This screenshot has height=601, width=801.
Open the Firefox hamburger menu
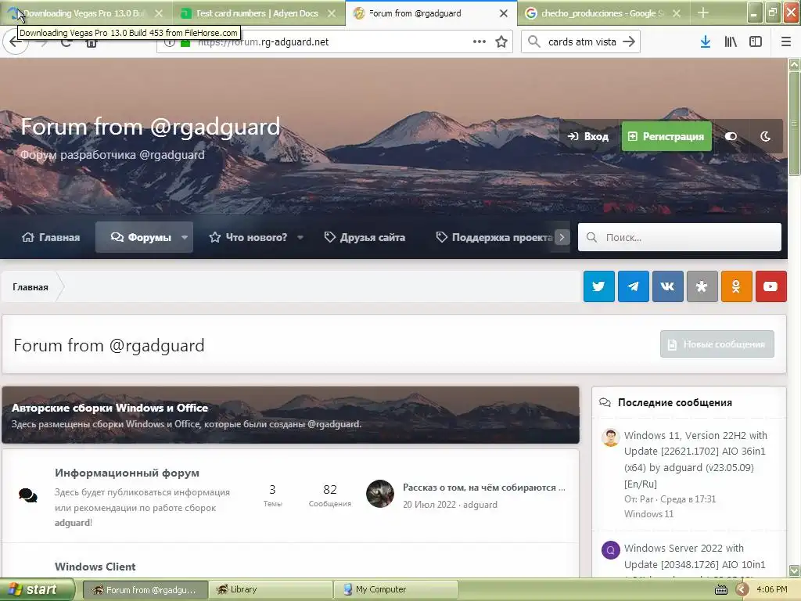pos(785,42)
